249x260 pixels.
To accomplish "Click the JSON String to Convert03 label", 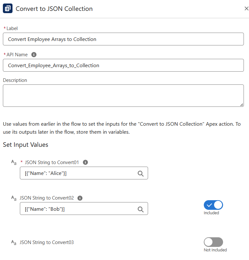I will pyautogui.click(x=47, y=242).
